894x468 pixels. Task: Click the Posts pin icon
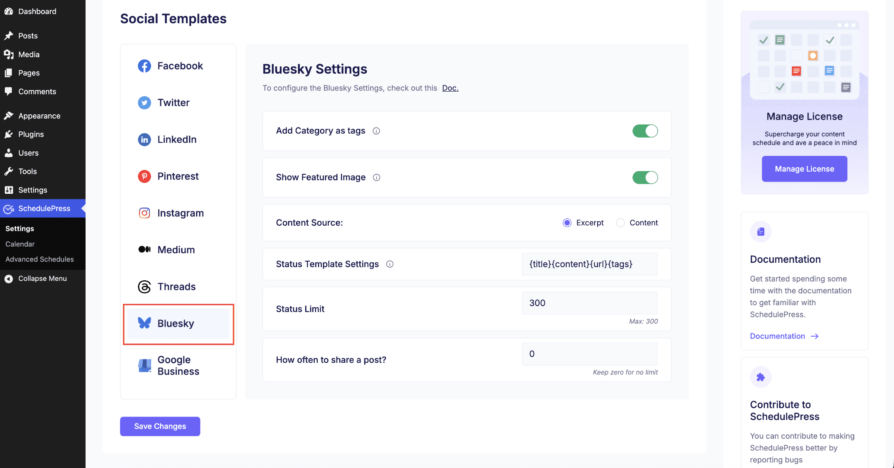click(9, 36)
